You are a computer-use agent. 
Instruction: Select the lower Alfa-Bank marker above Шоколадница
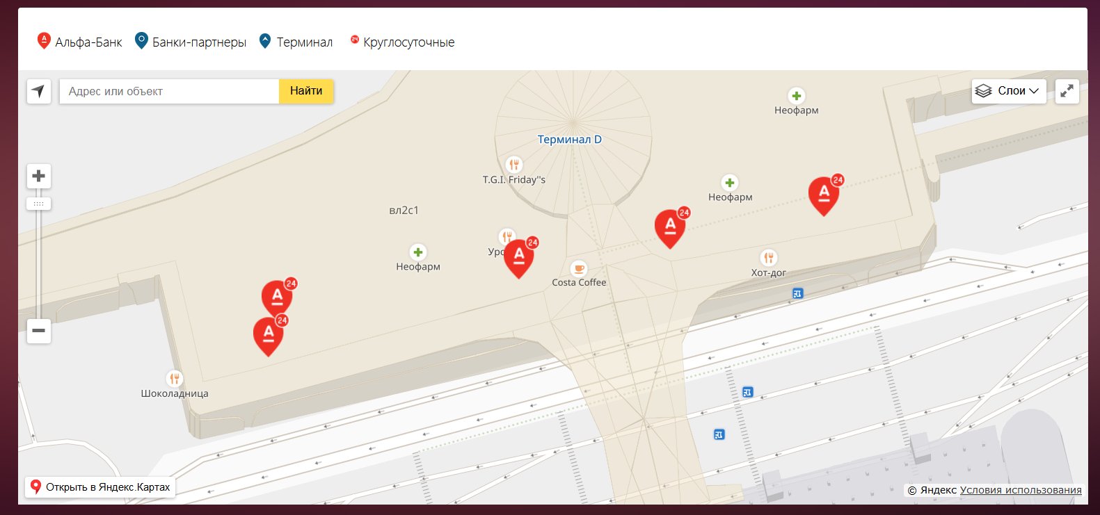click(x=269, y=336)
